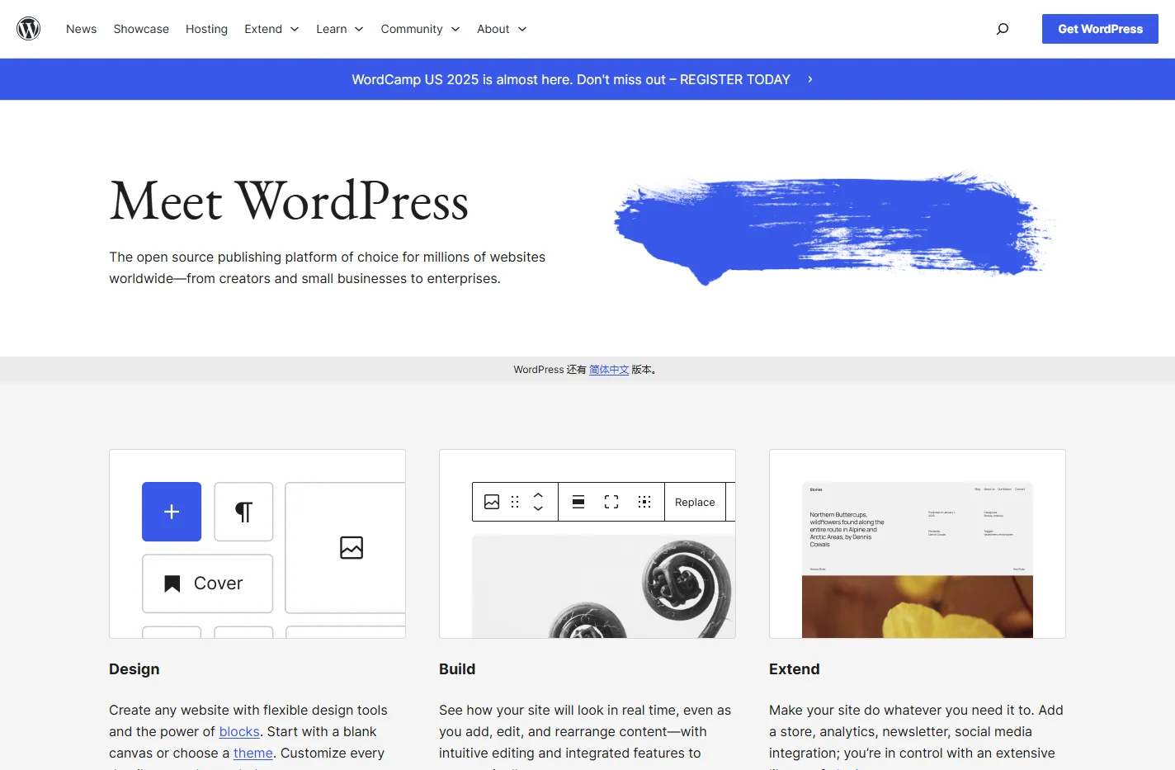
Task: Click the Replace button in block toolbar
Action: click(695, 502)
